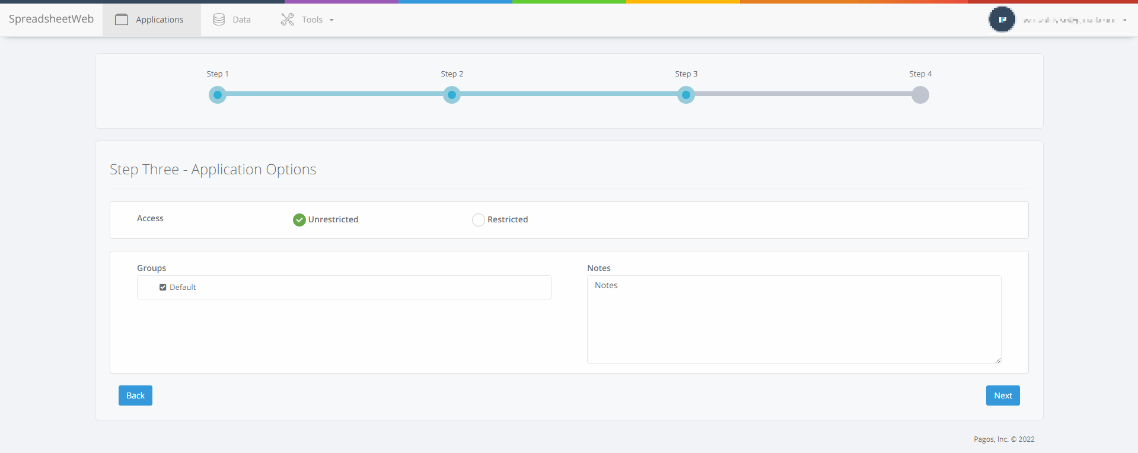
Task: Click the Data database icon
Action: pyautogui.click(x=219, y=20)
